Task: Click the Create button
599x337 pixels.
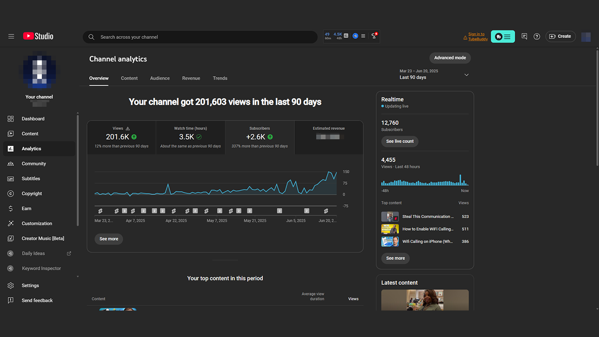Action: click(x=560, y=36)
